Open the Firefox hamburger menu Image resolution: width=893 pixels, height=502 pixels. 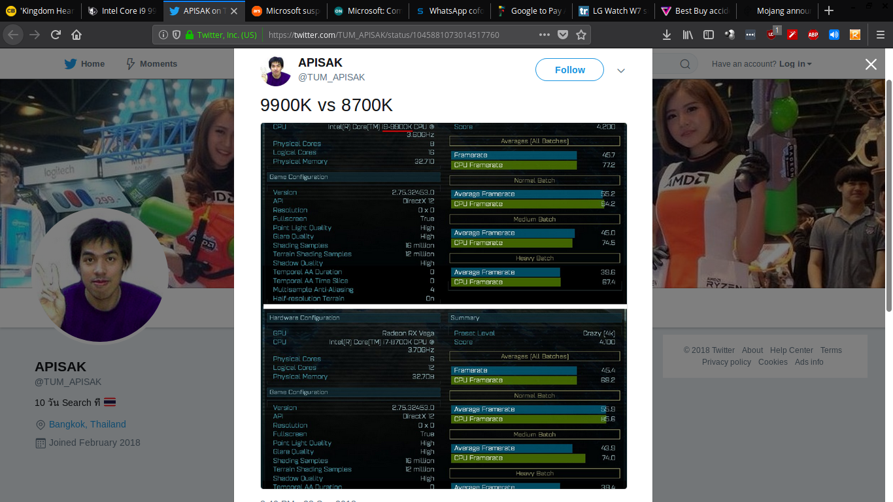point(881,35)
